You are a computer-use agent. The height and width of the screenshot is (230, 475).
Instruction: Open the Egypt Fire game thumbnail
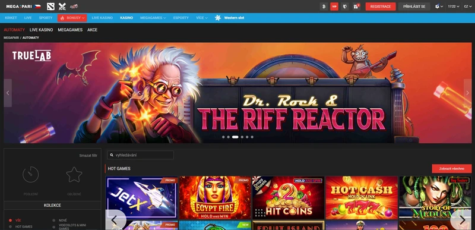tap(215, 197)
